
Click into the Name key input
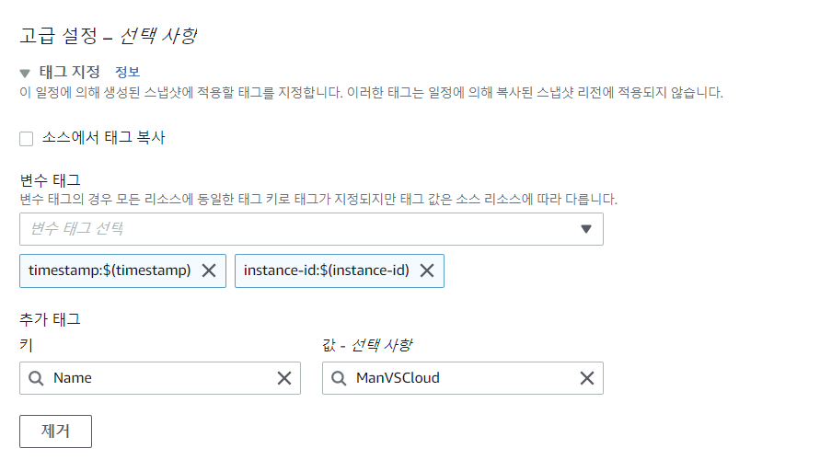(160, 378)
